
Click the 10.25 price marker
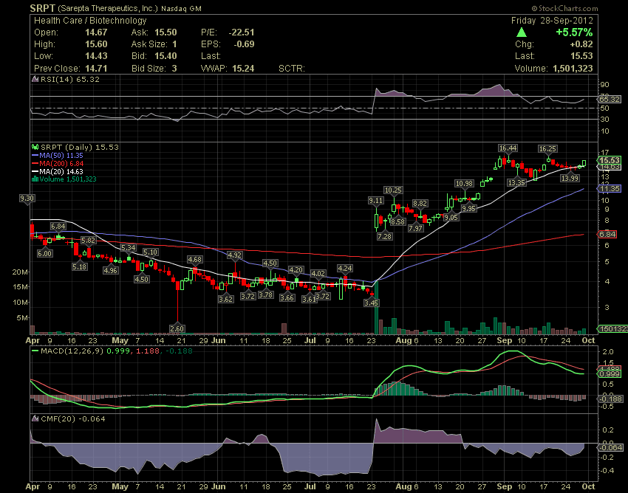pyautogui.click(x=393, y=190)
